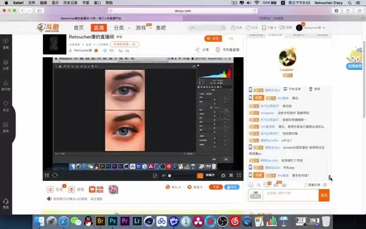Click the orange 关注 follow button

tap(212, 39)
